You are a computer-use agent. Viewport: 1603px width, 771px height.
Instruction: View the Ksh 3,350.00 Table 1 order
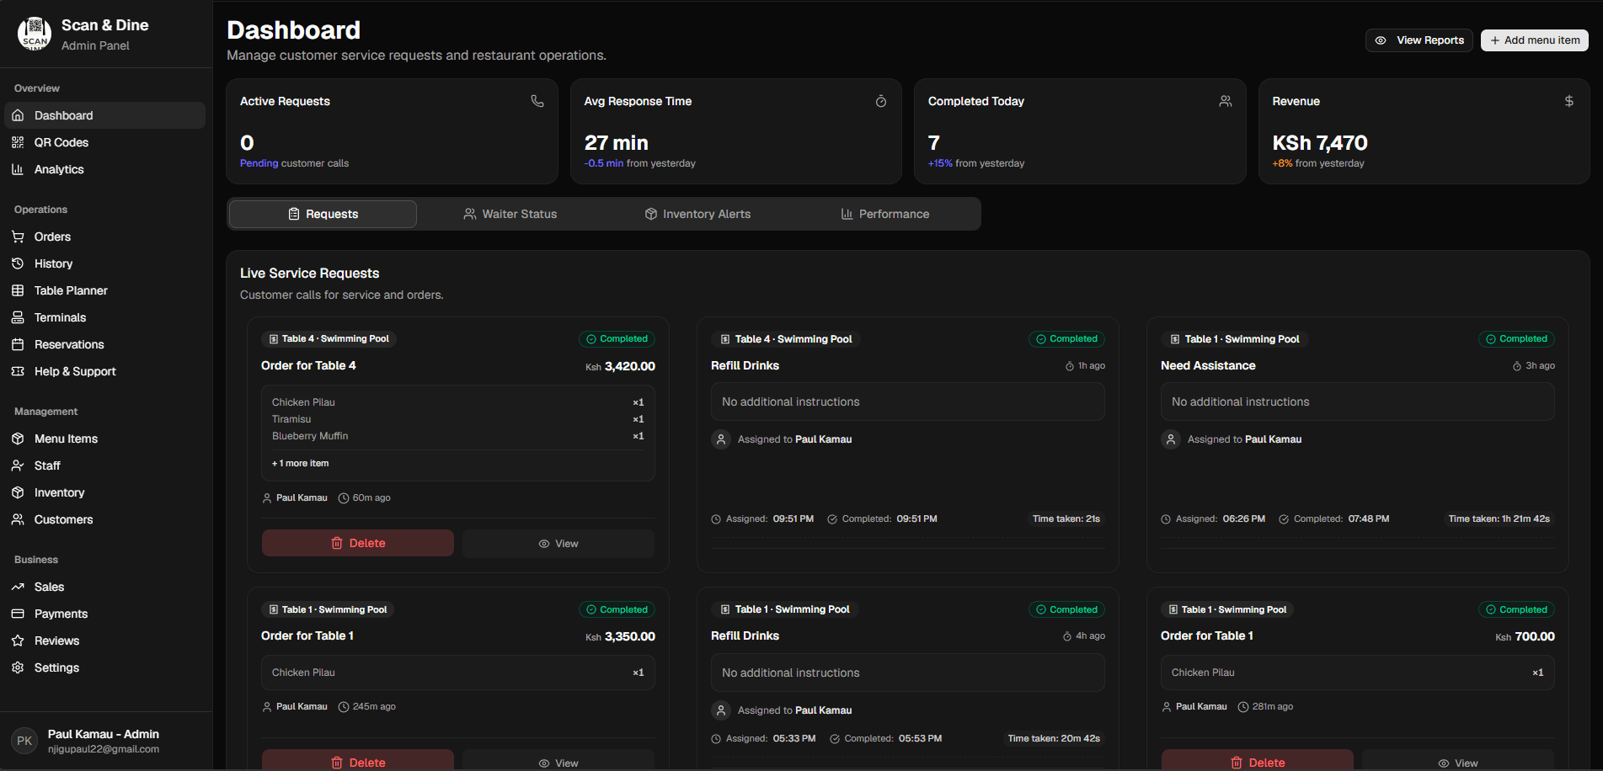point(558,762)
